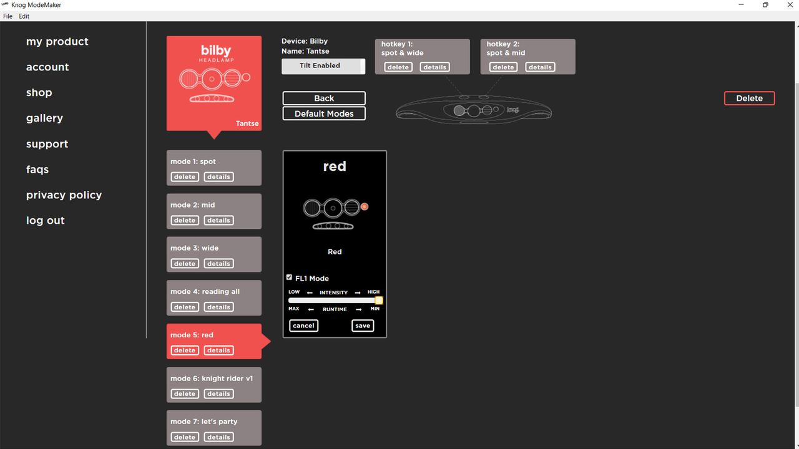Click the intensity slider handle

tap(379, 301)
